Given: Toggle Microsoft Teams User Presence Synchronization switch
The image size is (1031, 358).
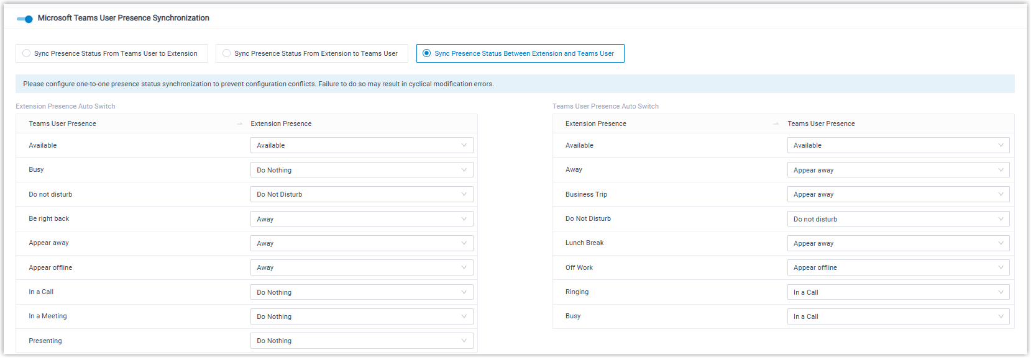Looking at the screenshot, I should coord(25,19).
